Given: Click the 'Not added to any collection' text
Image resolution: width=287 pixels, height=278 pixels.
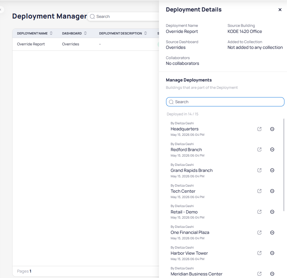Looking at the screenshot, I should pyautogui.click(x=255, y=48).
